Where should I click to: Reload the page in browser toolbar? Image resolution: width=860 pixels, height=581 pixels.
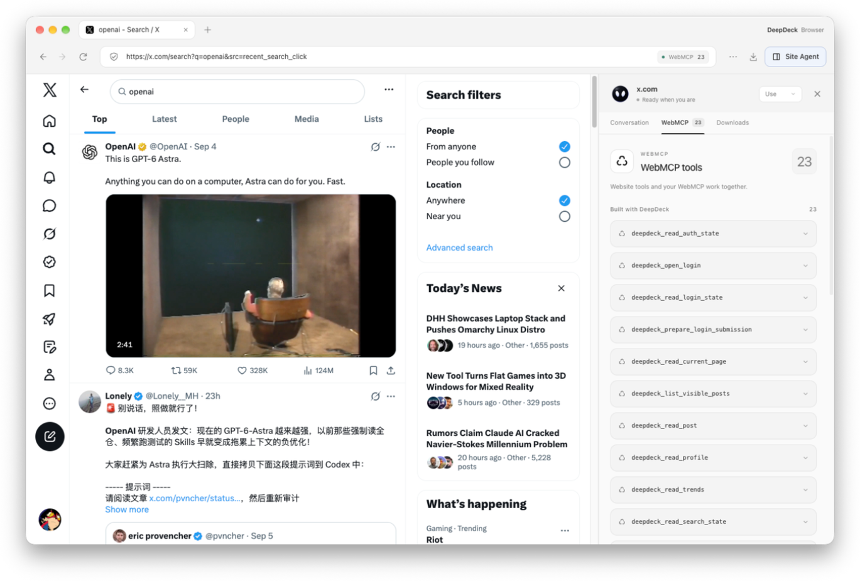point(83,57)
